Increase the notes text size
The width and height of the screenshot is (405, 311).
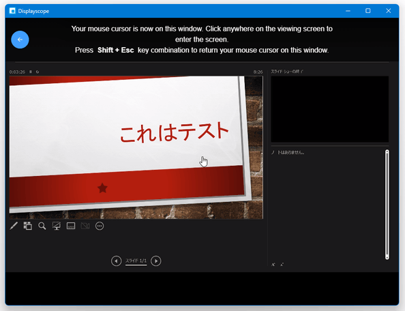273,265
